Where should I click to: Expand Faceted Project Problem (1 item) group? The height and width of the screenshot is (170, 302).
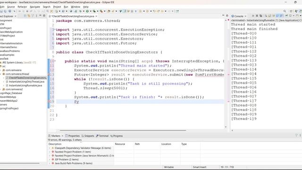tap(50, 152)
